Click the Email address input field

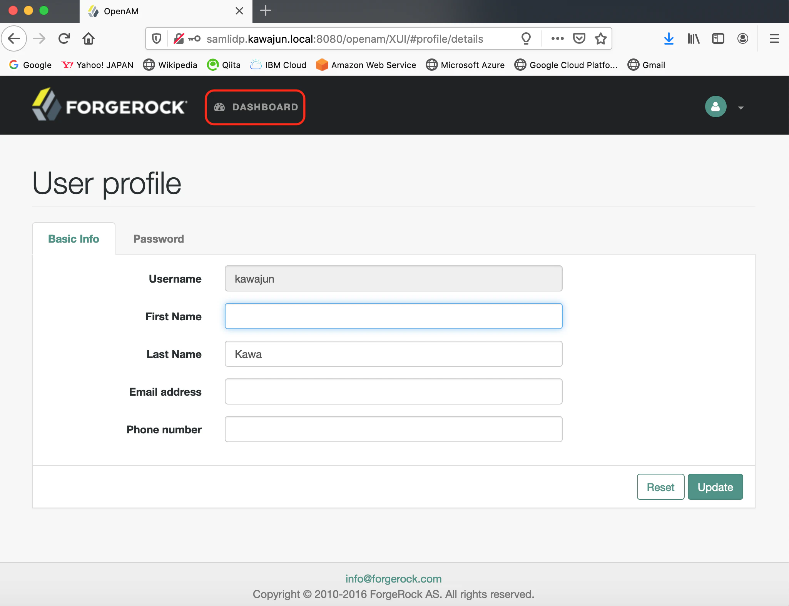click(393, 391)
